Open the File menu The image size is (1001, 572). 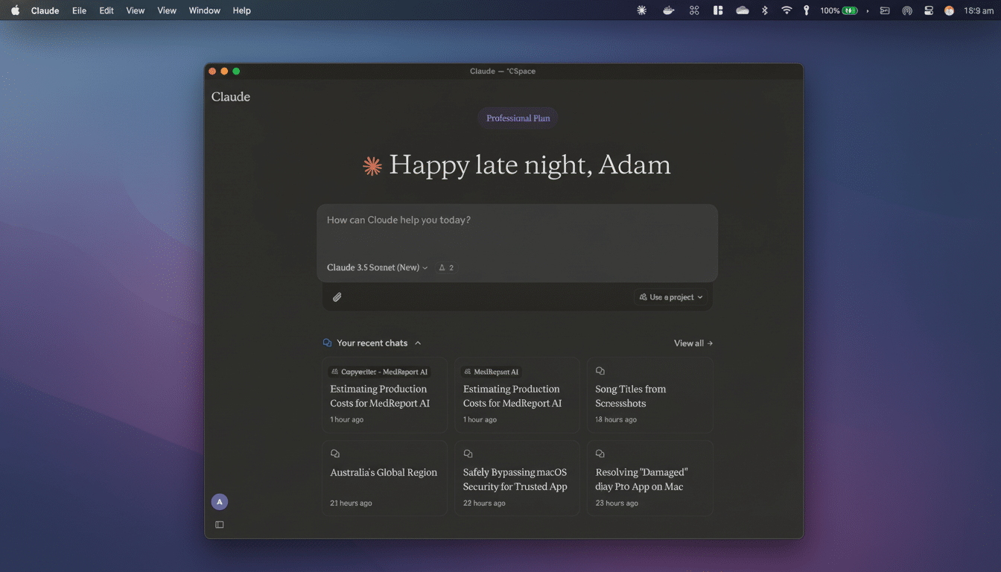(79, 10)
